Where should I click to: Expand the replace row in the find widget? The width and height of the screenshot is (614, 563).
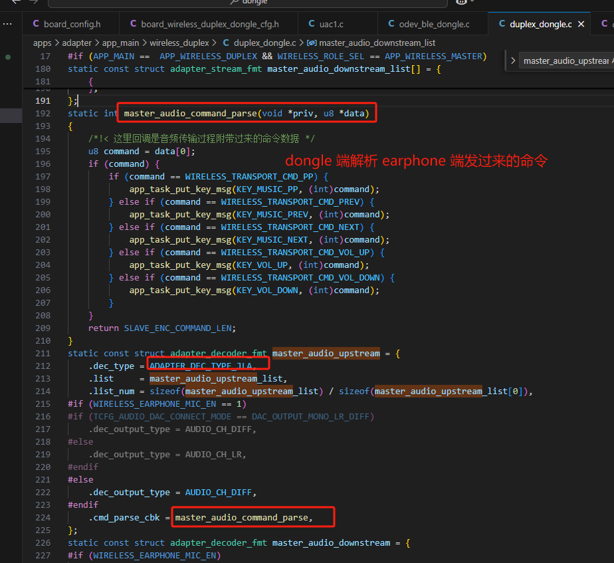pyautogui.click(x=513, y=60)
